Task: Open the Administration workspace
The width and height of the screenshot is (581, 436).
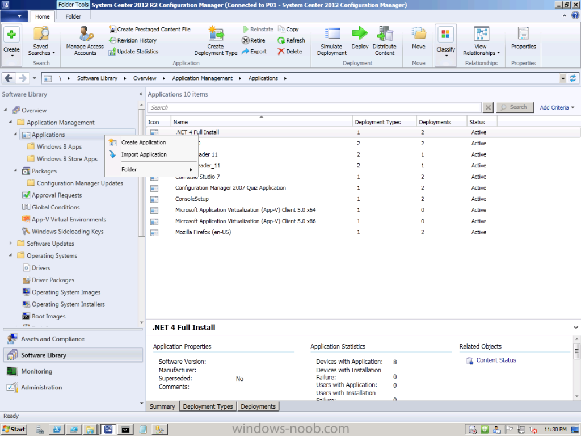Action: (73, 387)
